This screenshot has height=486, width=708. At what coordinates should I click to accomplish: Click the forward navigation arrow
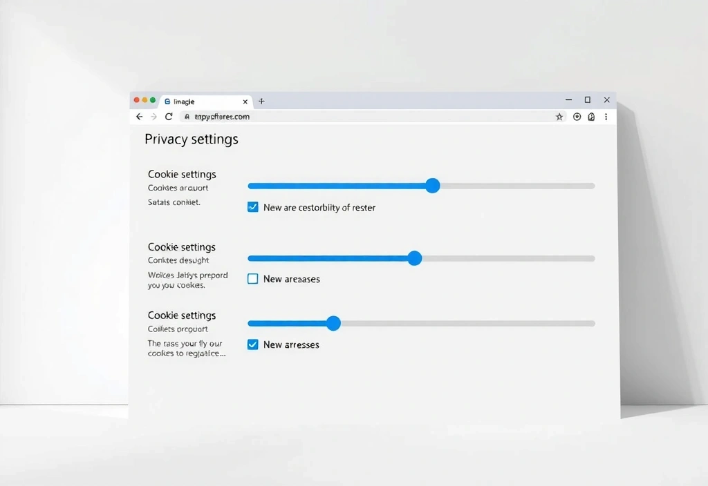click(153, 116)
